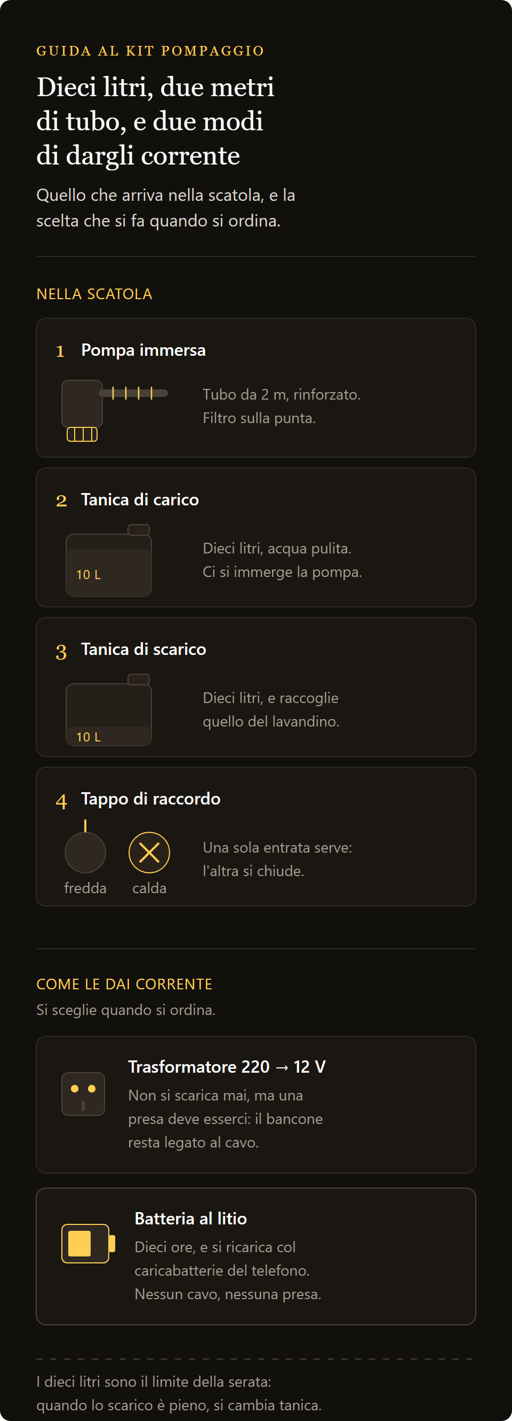
Task: Click the 10 L drain tank icon
Action: 108,709
